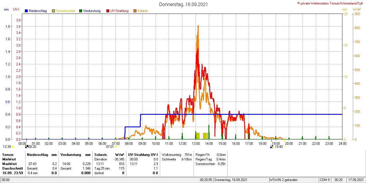366x183 pixels.
Task: Click the 07:00 time axis label
Action: click(116, 143)
